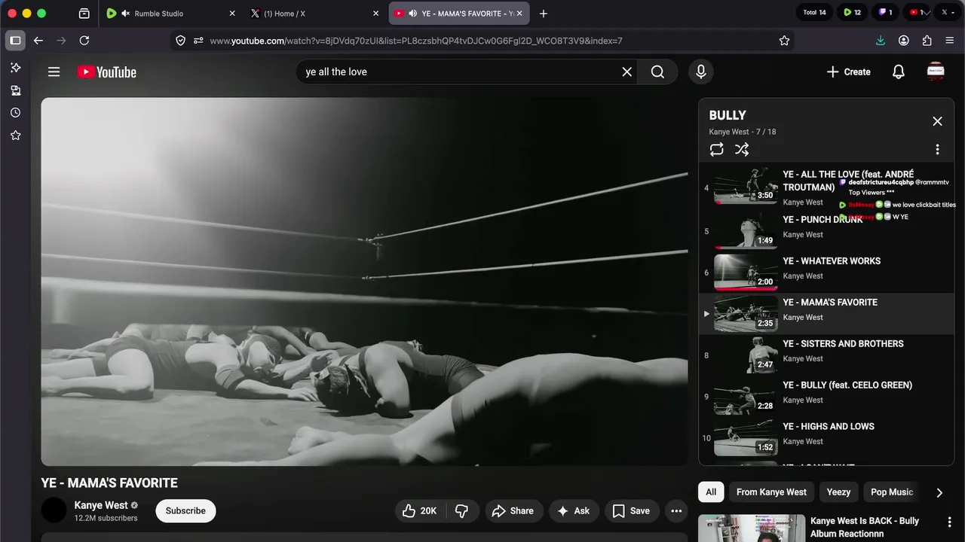This screenshot has width=965, height=542.
Task: Open the notifications bell
Action: point(899,72)
